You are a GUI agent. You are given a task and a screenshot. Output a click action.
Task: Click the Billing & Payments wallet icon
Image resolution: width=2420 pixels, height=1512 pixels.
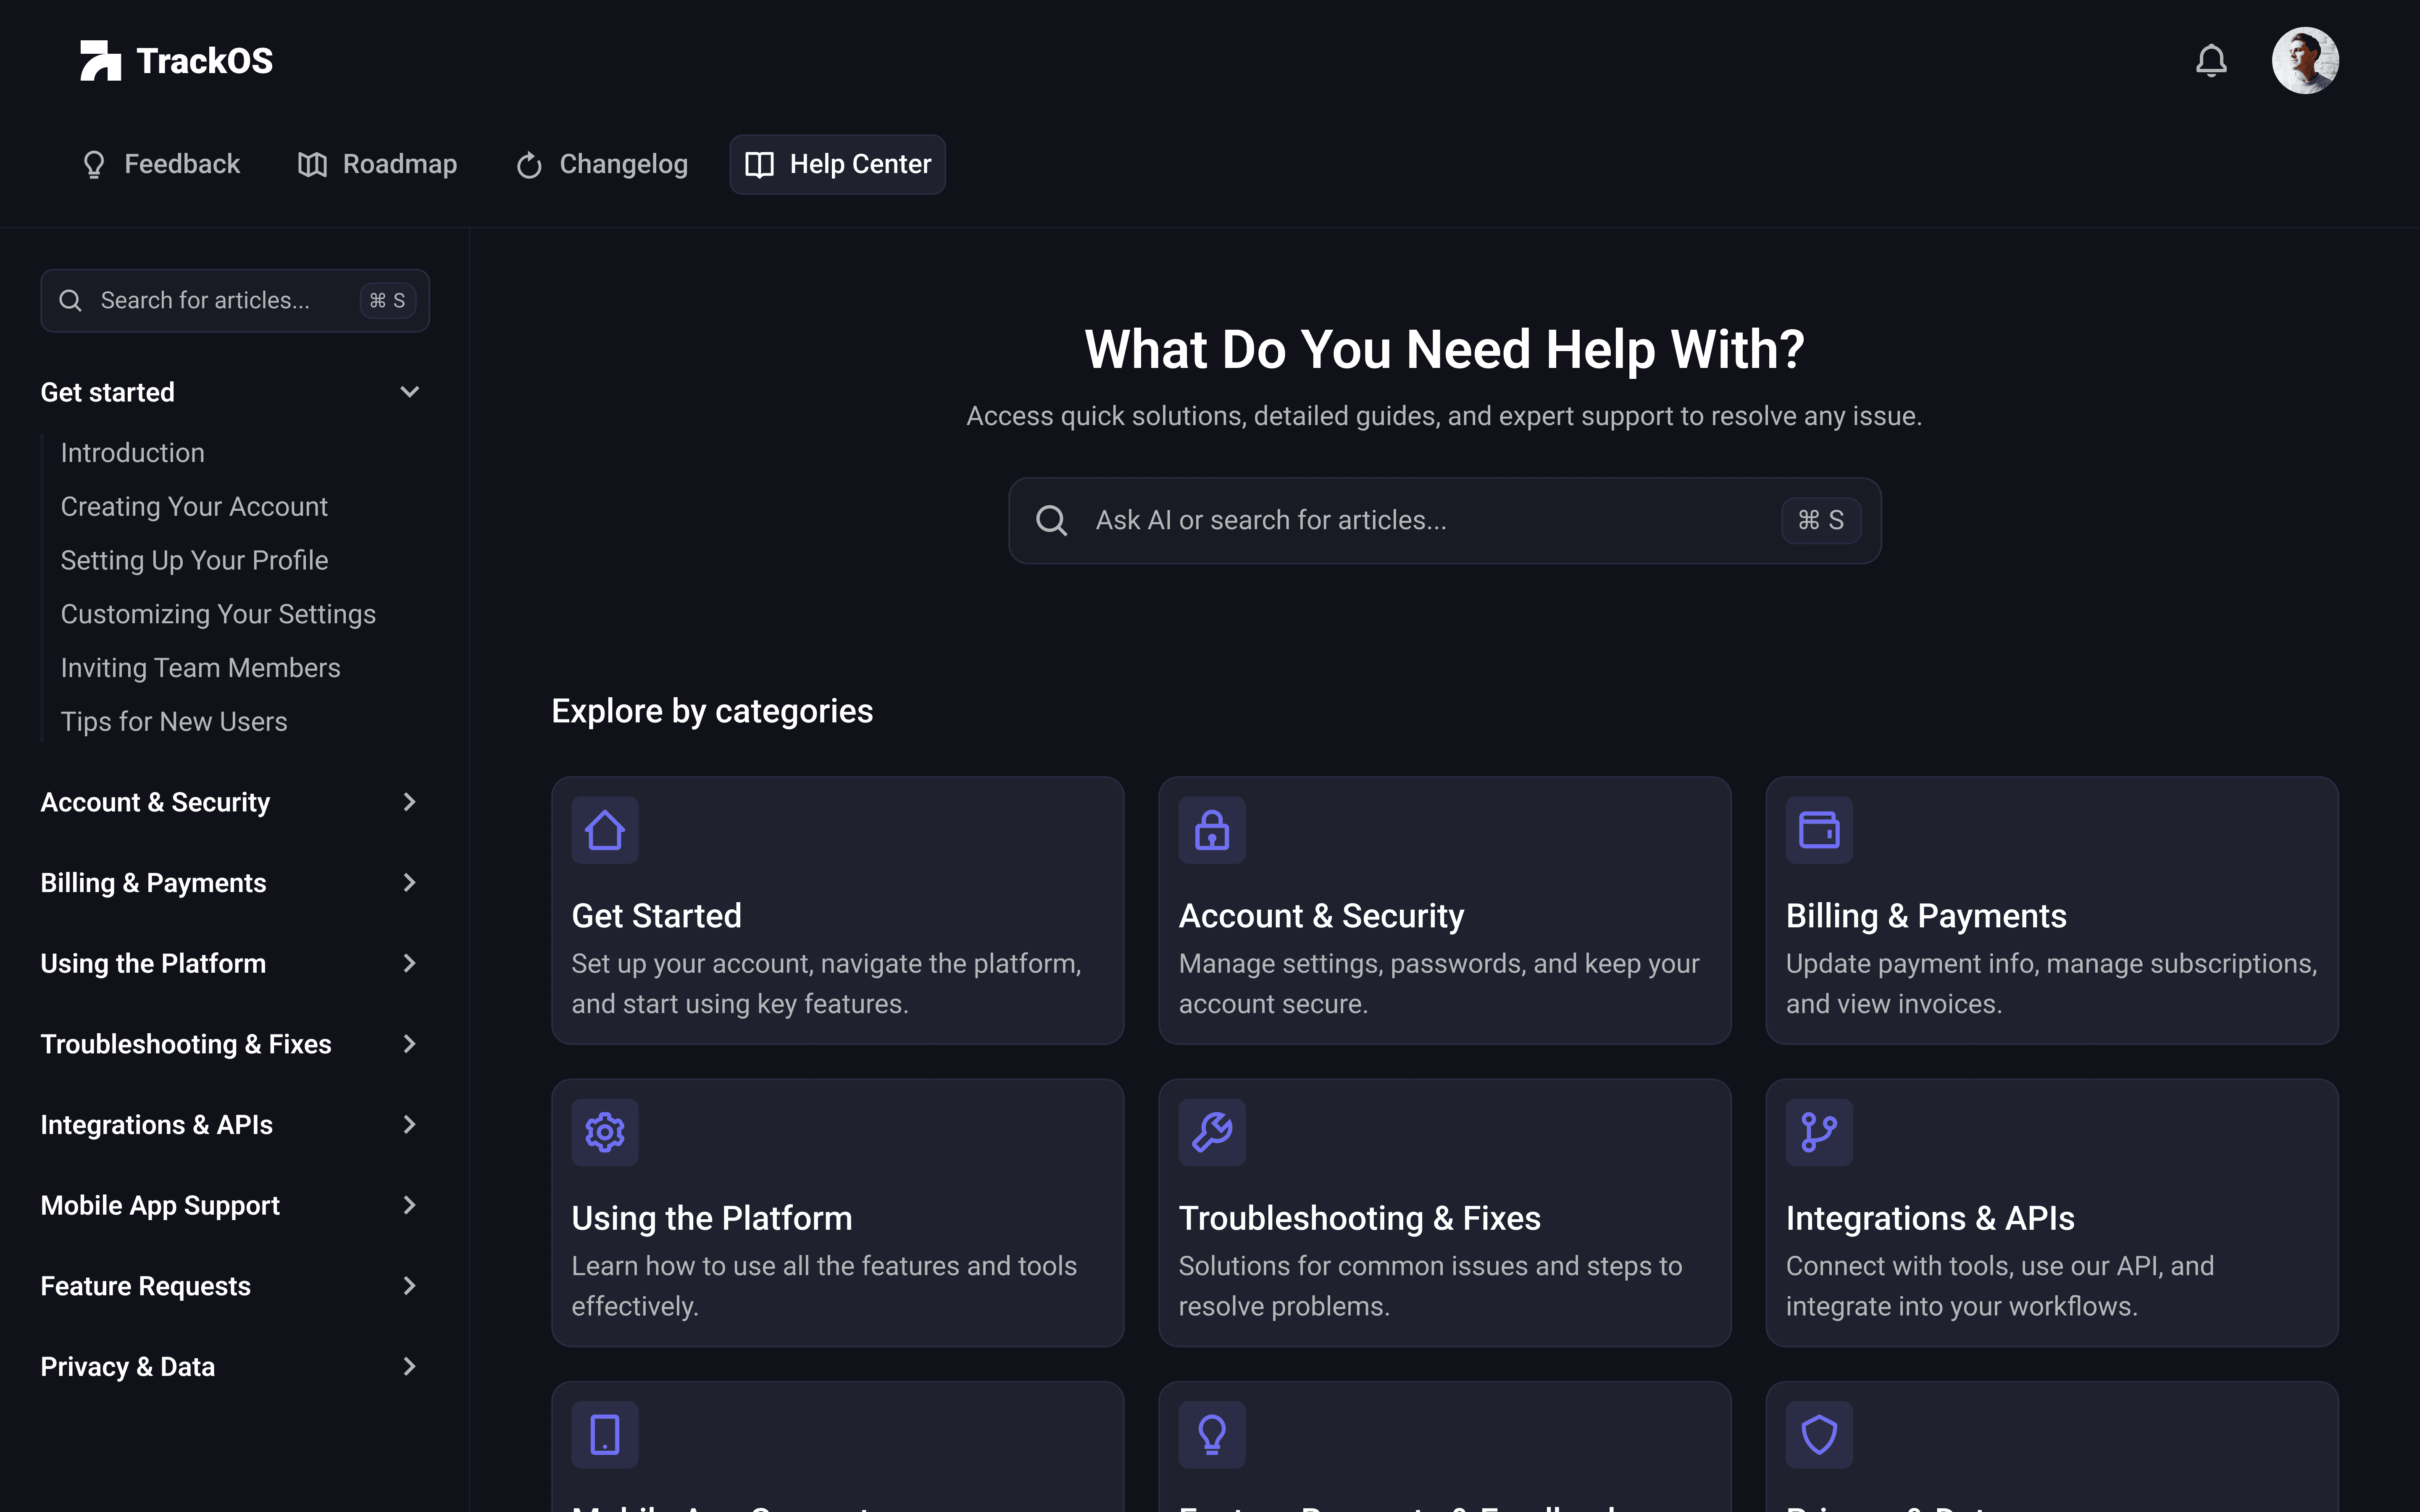pos(1819,830)
